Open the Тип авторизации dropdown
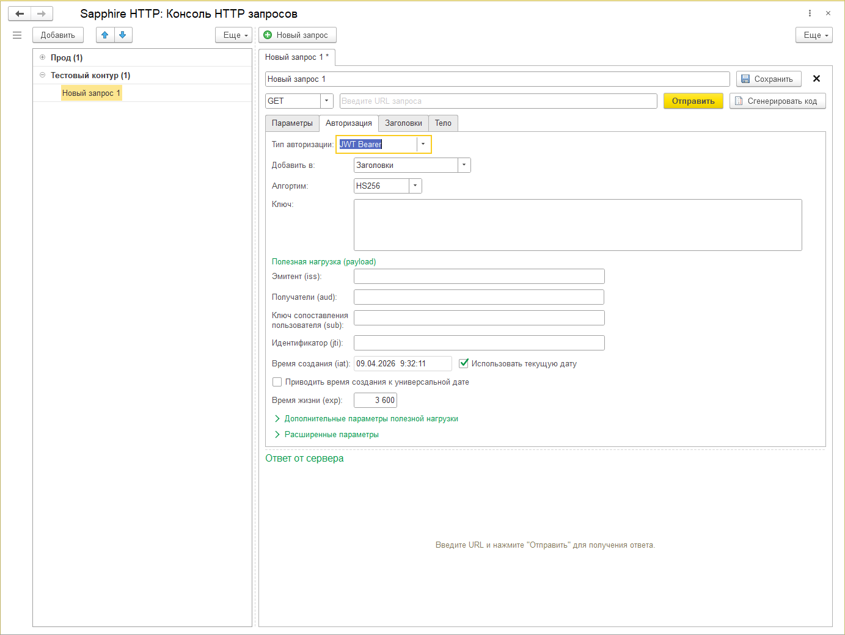This screenshot has width=845, height=635. pos(423,145)
